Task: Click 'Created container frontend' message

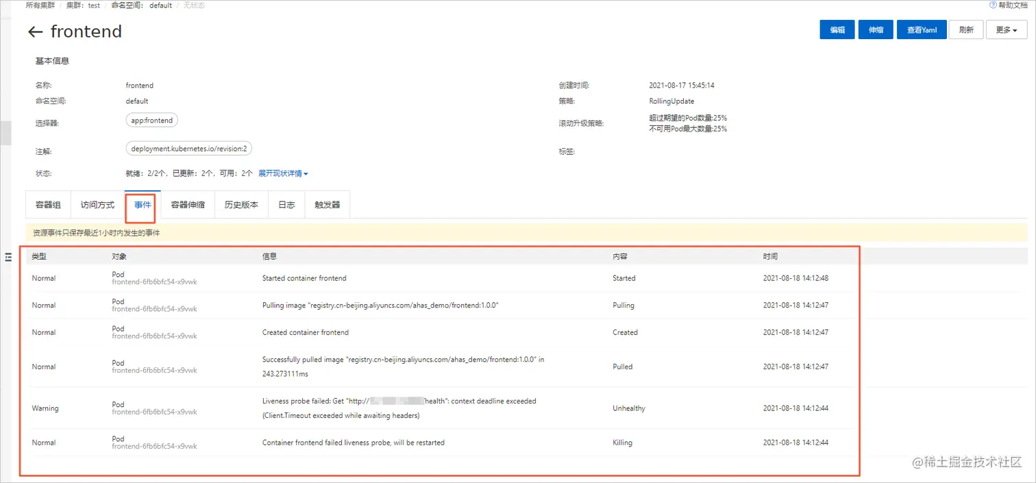Action: click(306, 332)
